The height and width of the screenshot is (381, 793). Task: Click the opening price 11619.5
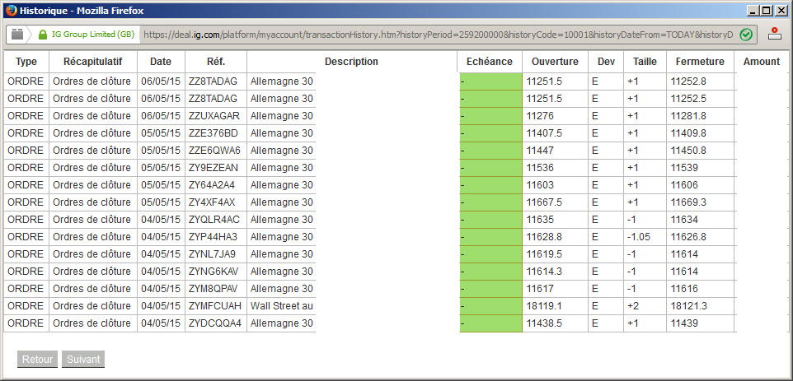pyautogui.click(x=544, y=253)
